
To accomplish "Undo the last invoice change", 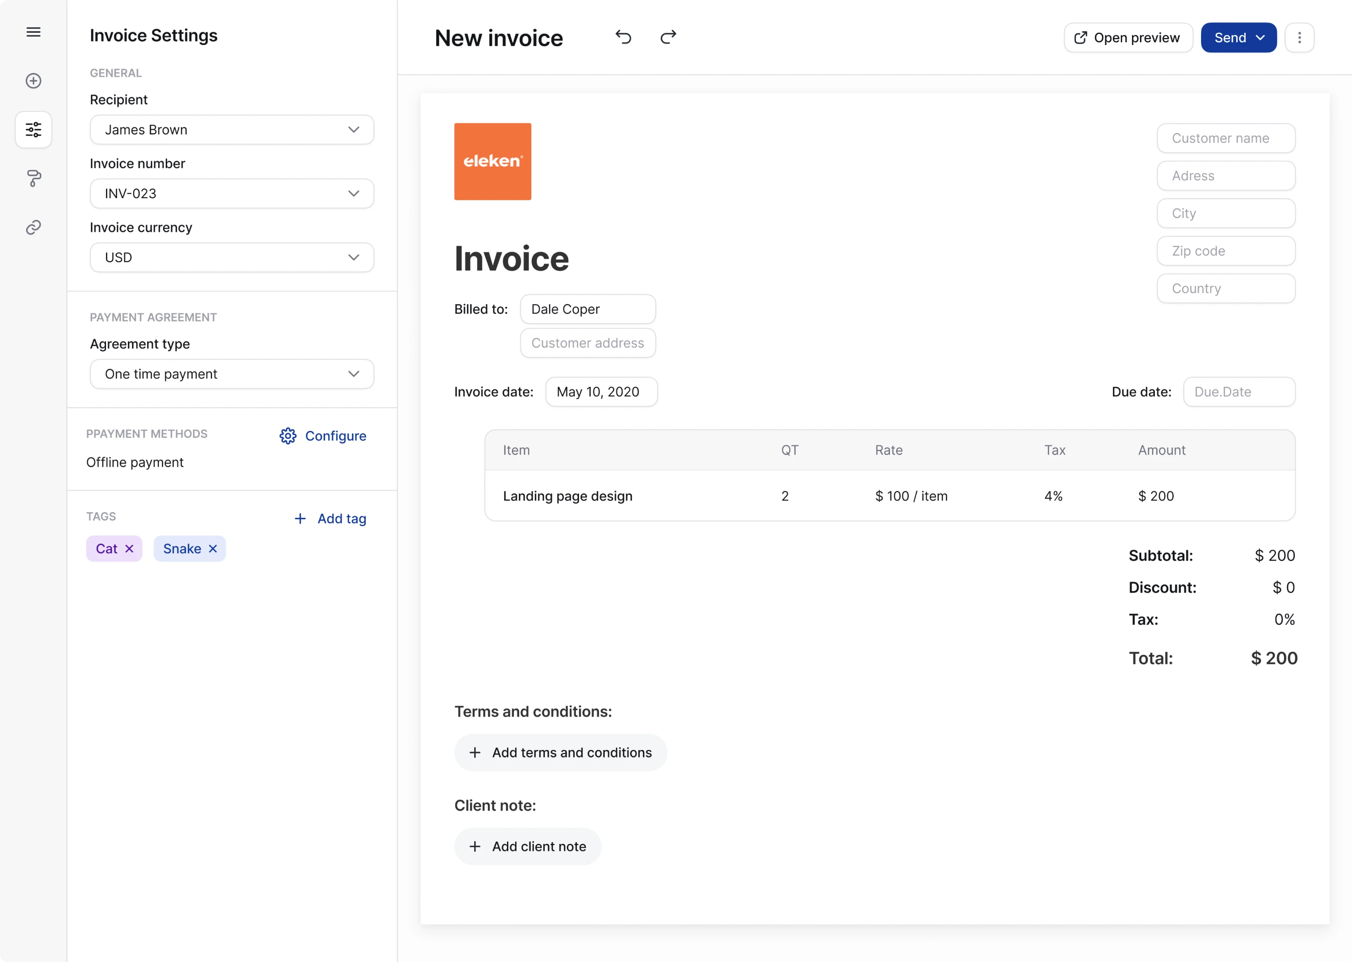I will 623,38.
